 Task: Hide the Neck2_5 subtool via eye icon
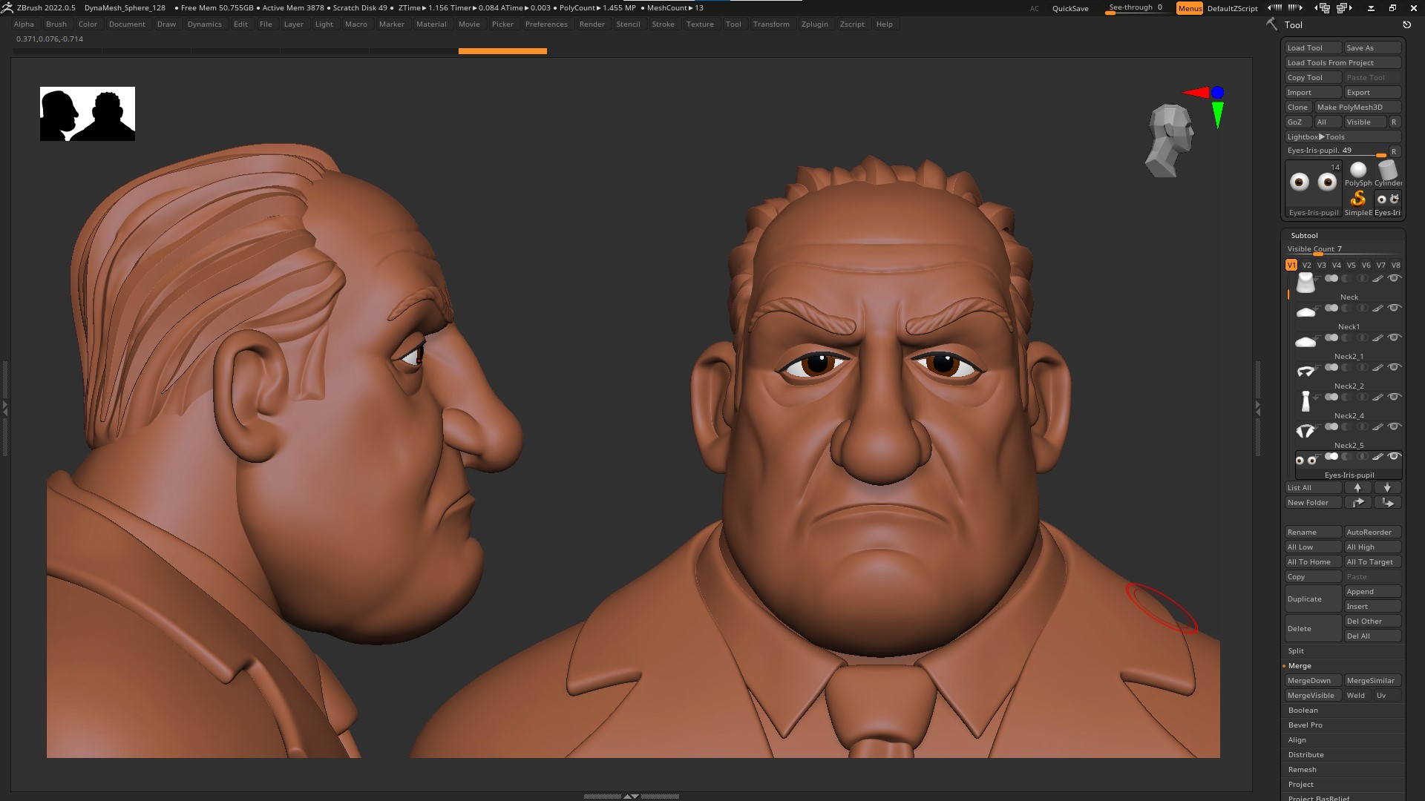click(x=1394, y=426)
